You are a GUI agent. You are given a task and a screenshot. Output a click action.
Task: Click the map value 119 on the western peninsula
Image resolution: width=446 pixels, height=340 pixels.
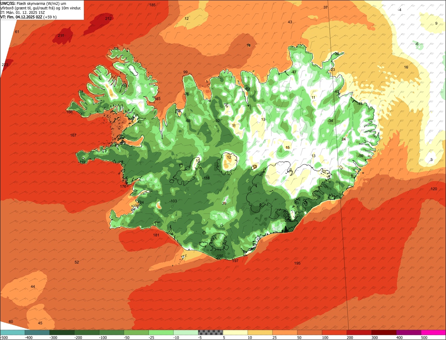click(x=82, y=162)
